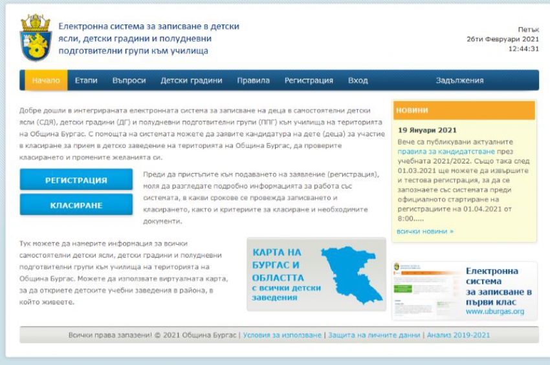The image size is (550, 365).
Task: Navigate to the Правила menu item
Action: click(x=253, y=81)
